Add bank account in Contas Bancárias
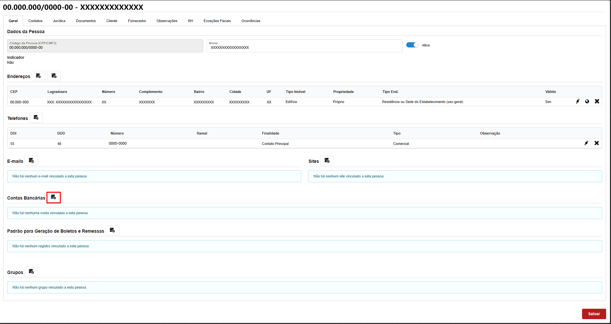Viewport: 611px width, 324px height. point(54,197)
